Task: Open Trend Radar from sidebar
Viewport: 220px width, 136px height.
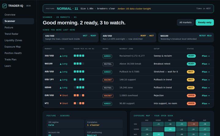Action: [x=11, y=34]
